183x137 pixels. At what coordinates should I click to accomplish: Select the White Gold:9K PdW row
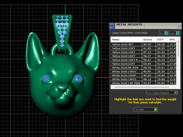click(143, 68)
